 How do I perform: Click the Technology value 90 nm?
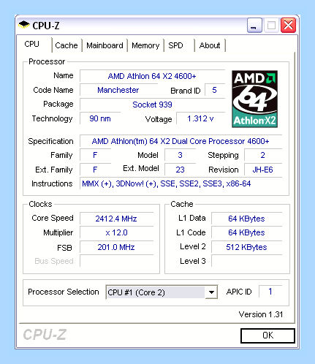(100, 118)
